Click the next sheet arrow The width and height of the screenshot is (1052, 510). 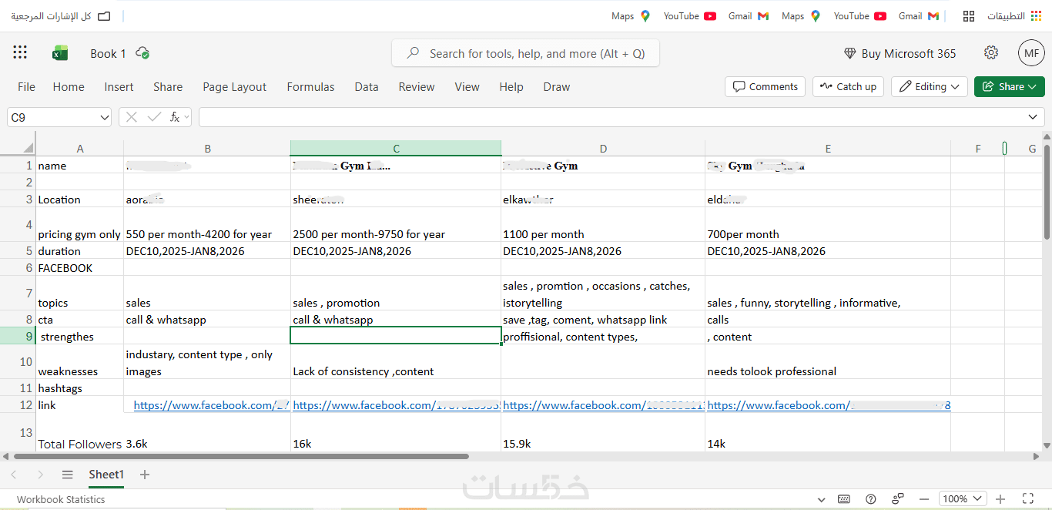point(40,475)
